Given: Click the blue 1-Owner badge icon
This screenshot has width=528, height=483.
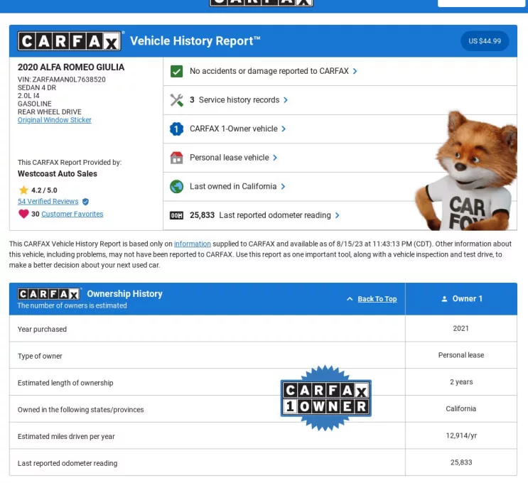Looking at the screenshot, I should (x=177, y=129).
